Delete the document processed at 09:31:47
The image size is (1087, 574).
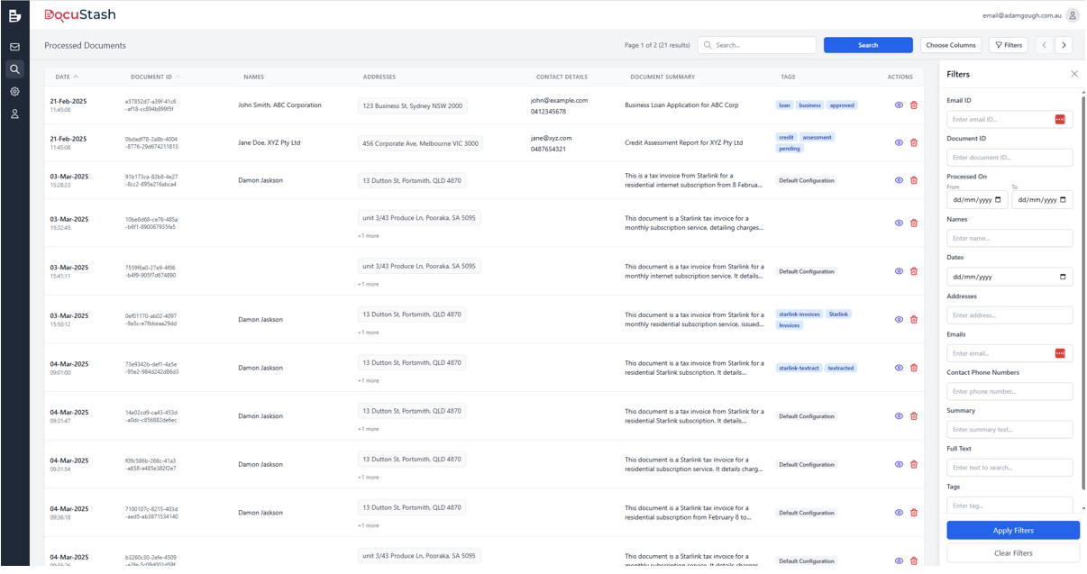914,416
